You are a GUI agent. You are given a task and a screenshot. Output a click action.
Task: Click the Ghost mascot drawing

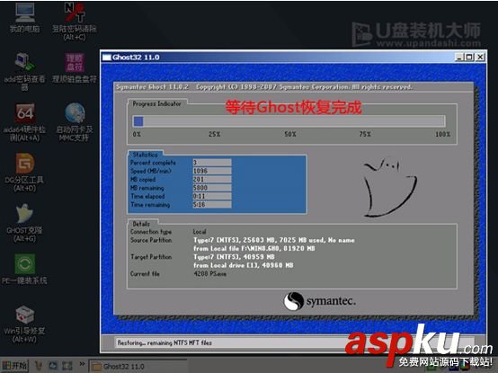[x=390, y=188]
